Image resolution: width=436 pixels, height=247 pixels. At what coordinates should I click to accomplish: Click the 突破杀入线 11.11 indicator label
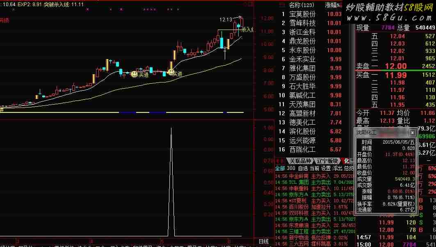coord(64,5)
